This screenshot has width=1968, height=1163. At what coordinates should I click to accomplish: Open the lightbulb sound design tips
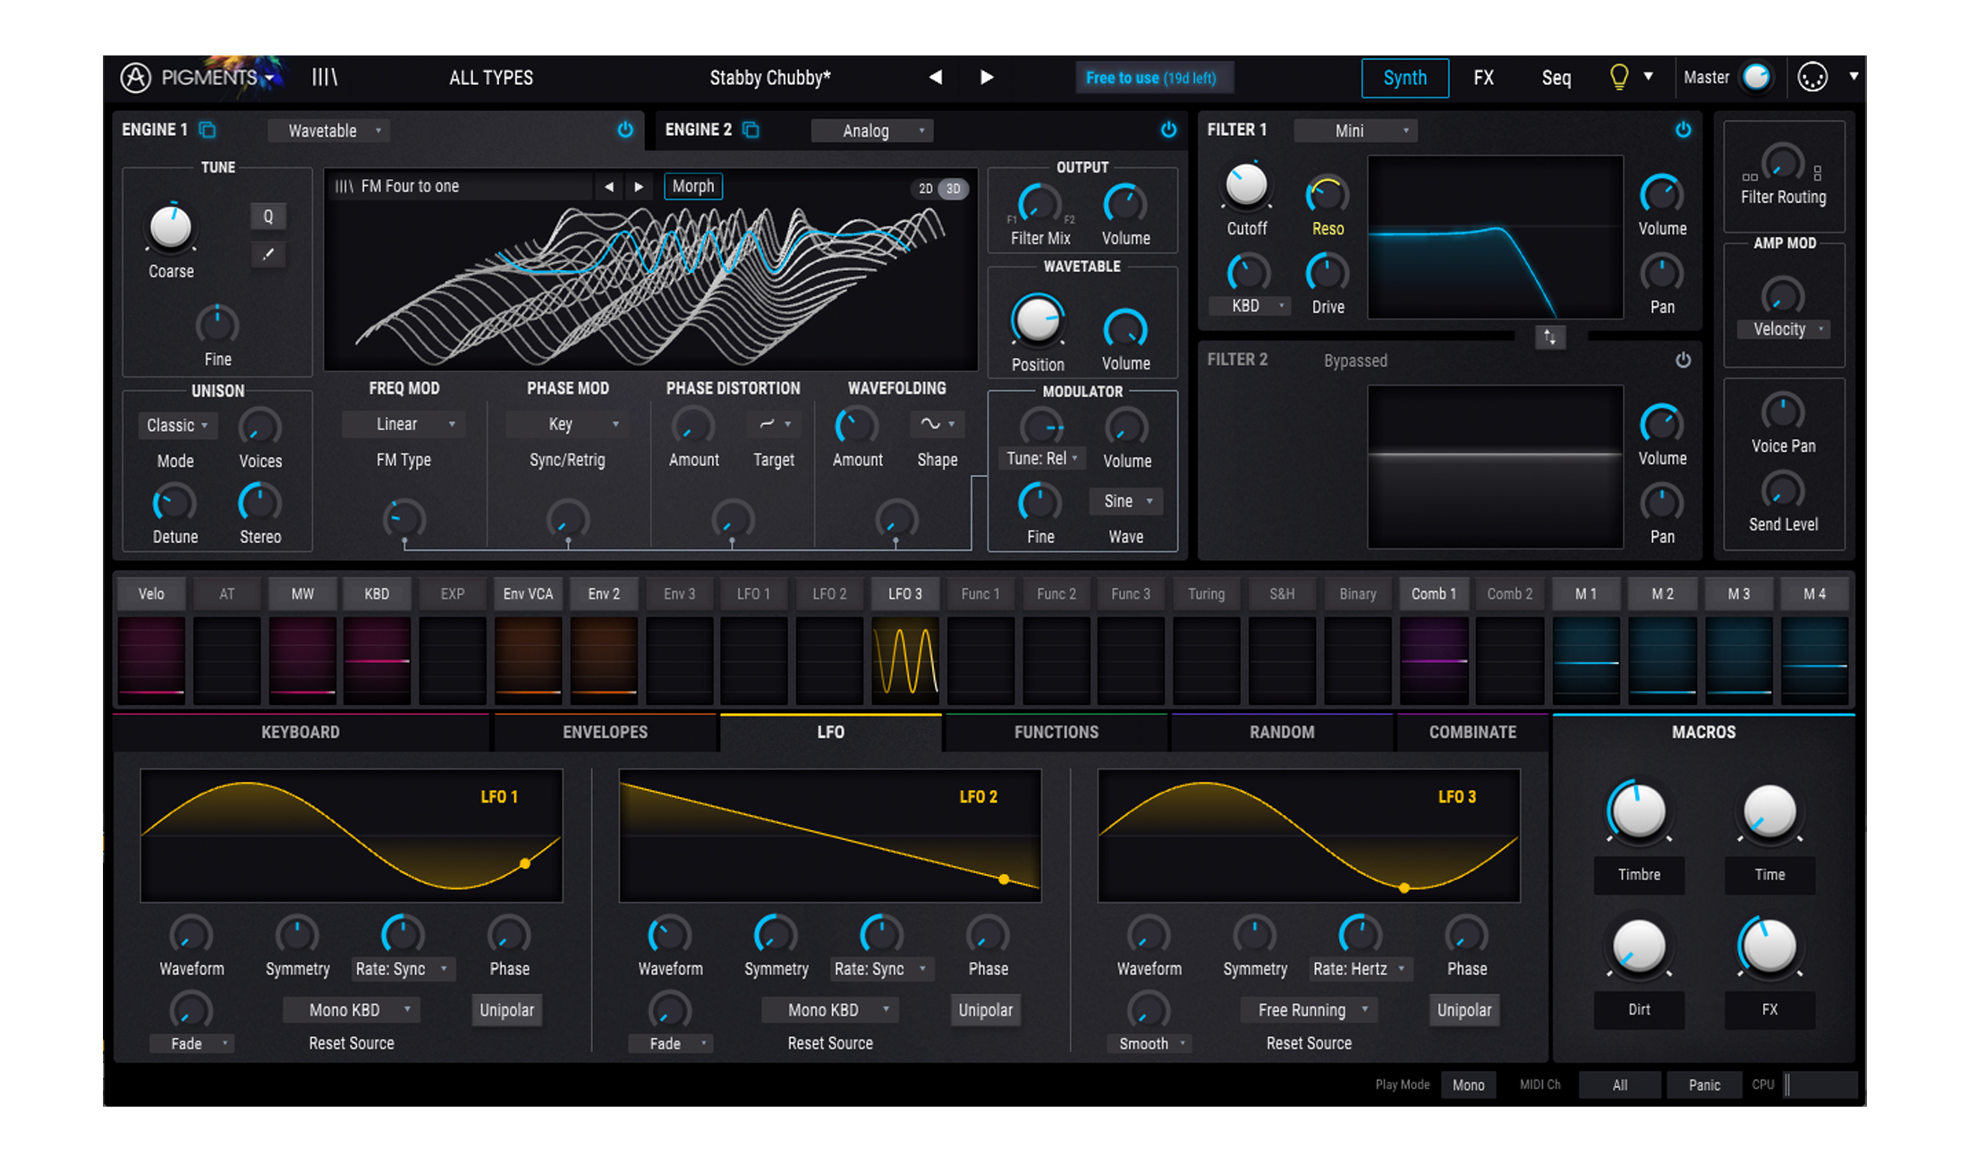coord(1618,77)
